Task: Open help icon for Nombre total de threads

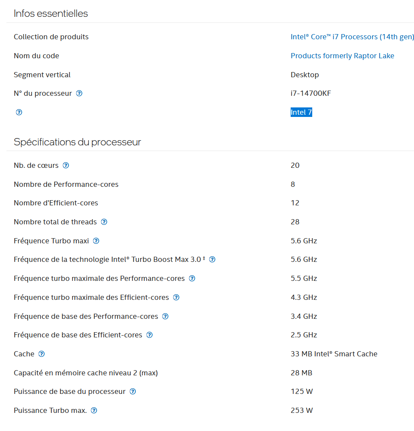Action: 104,222
